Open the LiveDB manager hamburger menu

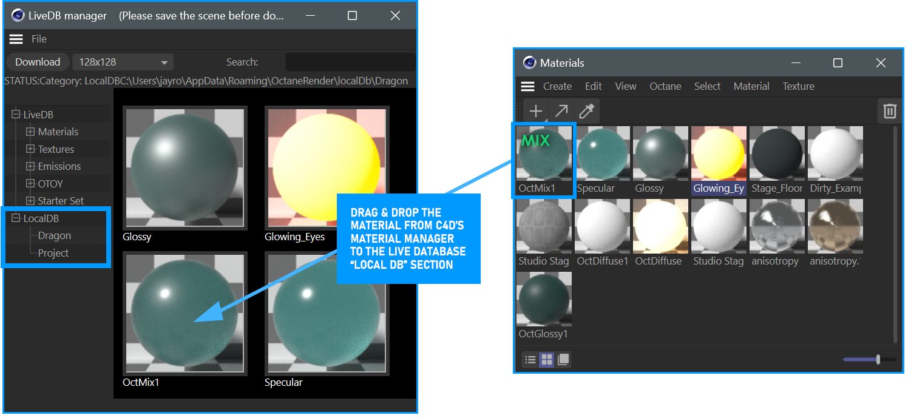tap(16, 39)
